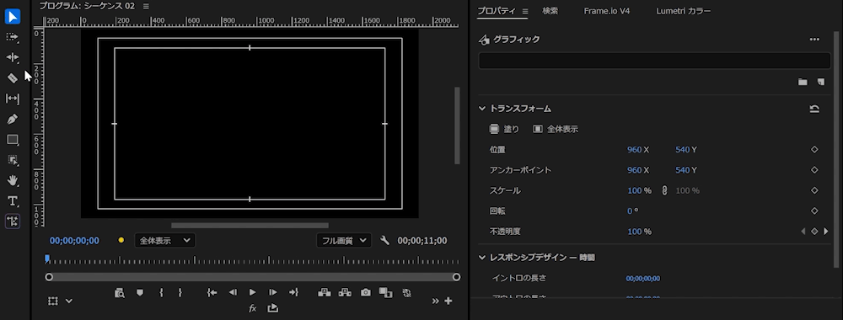The height and width of the screenshot is (320, 843).
Task: Switch to the プロパティ tab
Action: [x=497, y=11]
